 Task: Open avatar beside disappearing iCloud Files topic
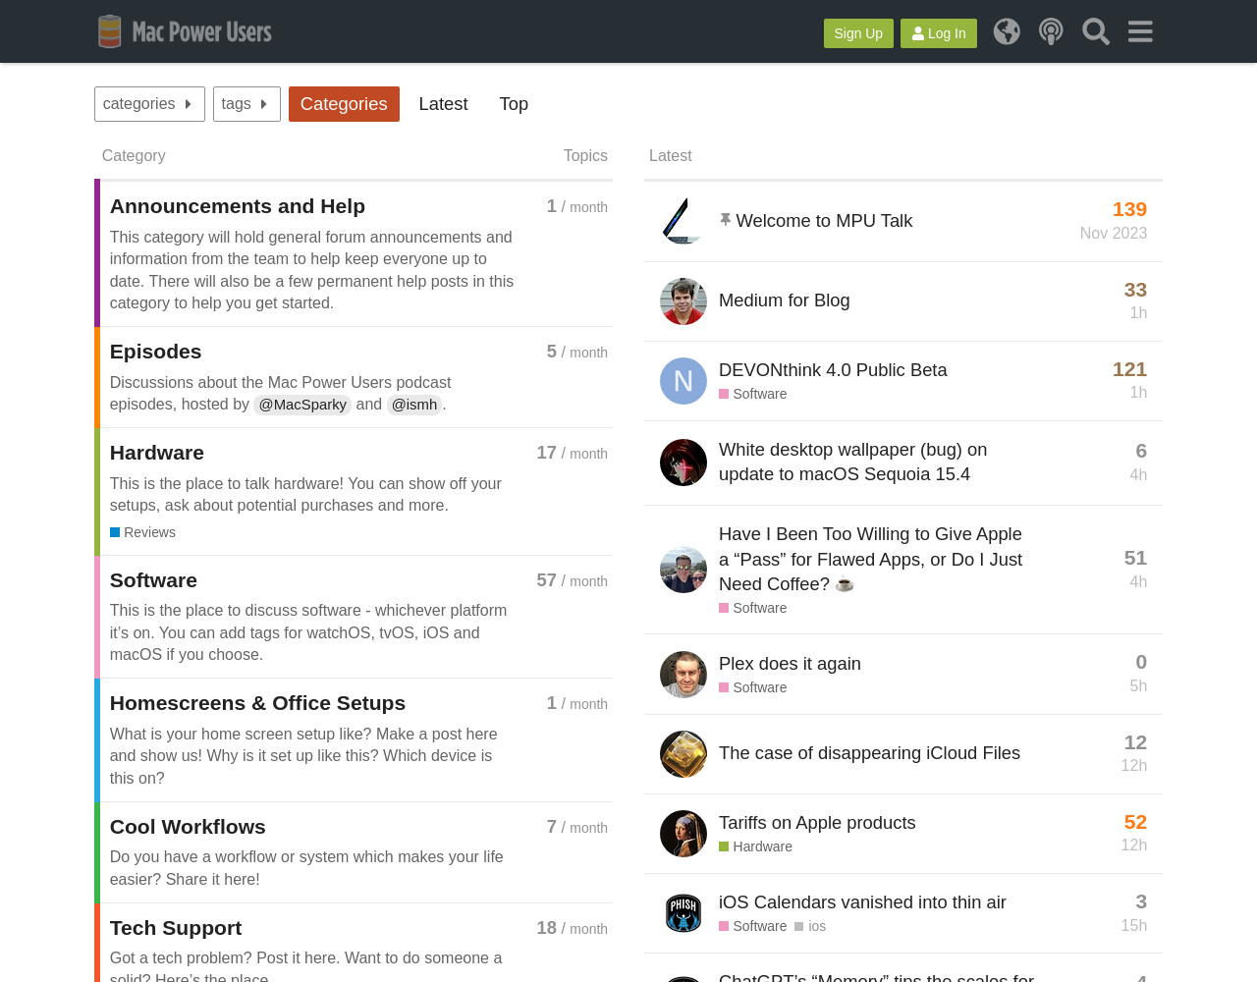[x=683, y=754]
